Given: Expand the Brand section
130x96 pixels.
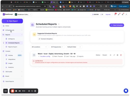Looking at the screenshot, I should (x=12, y=76).
